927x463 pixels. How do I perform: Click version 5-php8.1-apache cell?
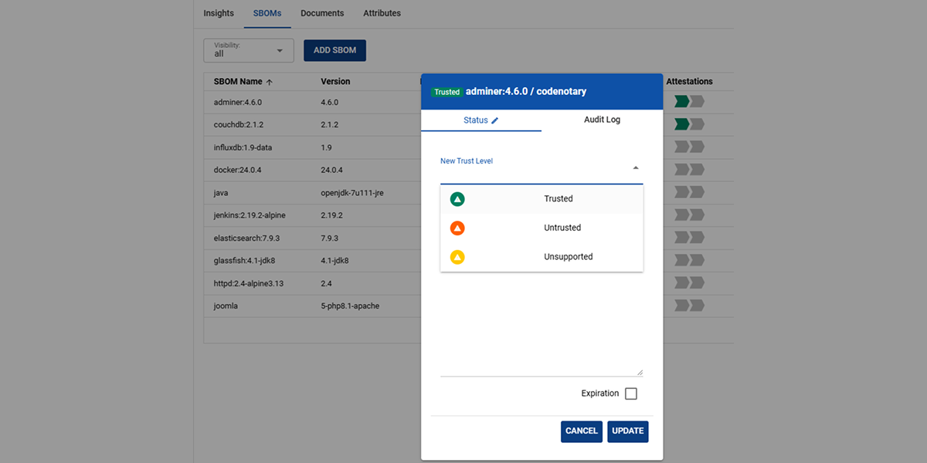(x=350, y=306)
